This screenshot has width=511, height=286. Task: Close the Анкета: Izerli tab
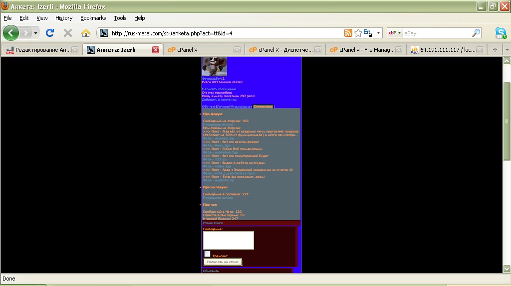coord(156,50)
